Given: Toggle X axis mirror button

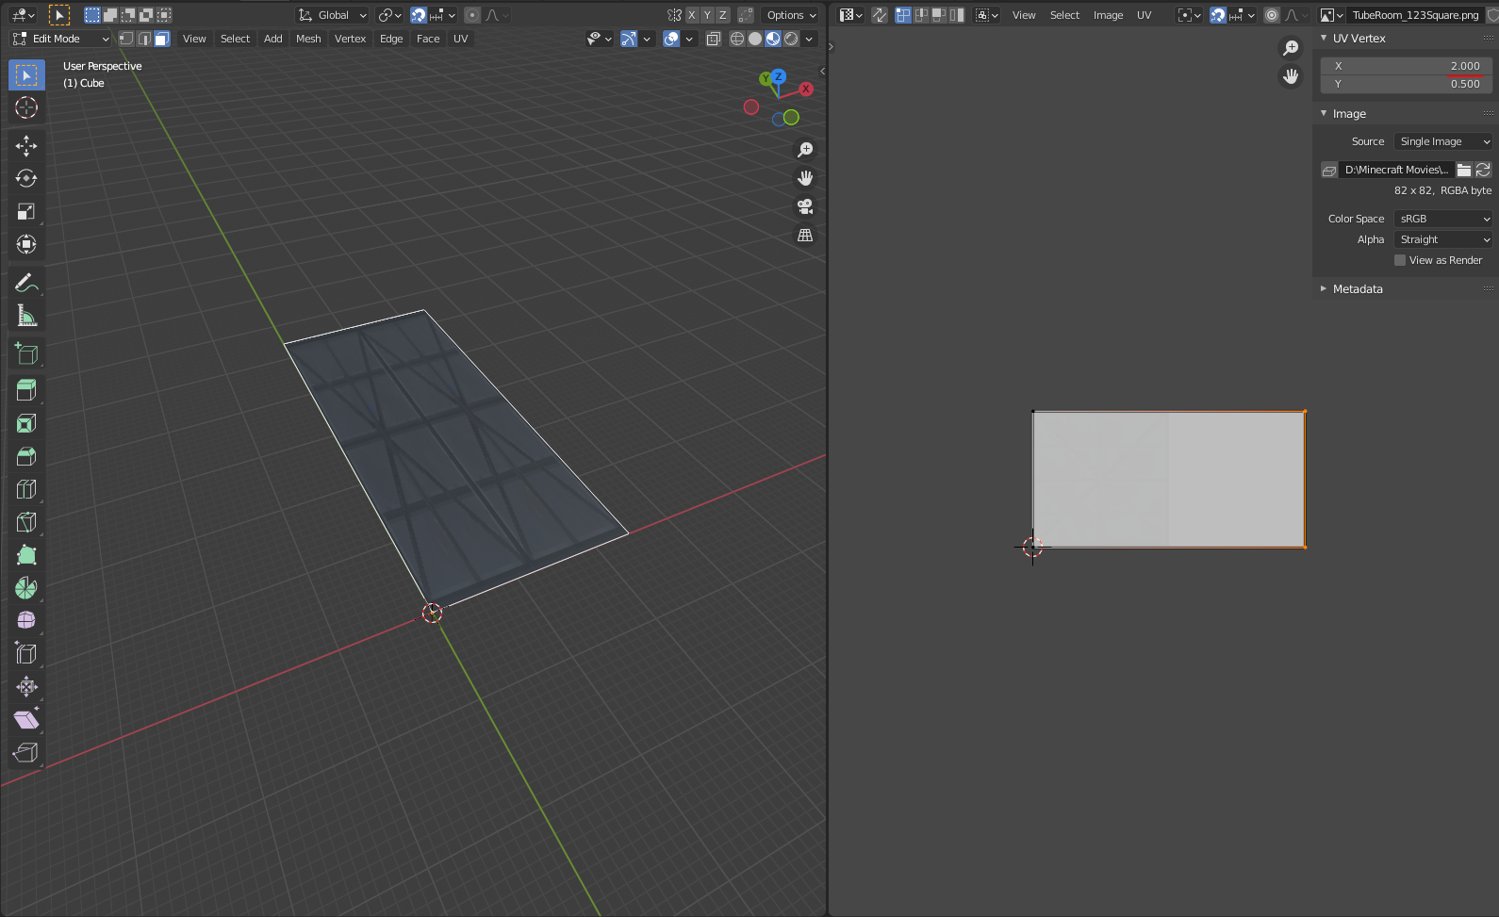Looking at the screenshot, I should coord(692,15).
